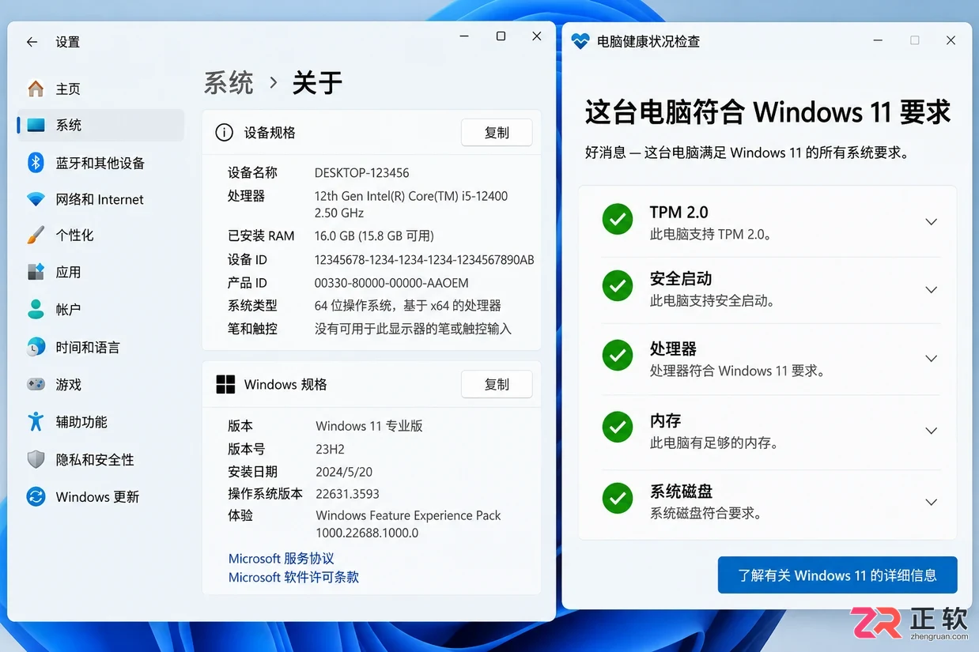This screenshot has height=652, width=979.
Task: Click 了解有关 Windows 11 的详细信息 button
Action: (837, 575)
